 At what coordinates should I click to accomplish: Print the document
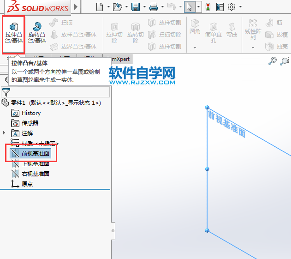tap(154, 7)
